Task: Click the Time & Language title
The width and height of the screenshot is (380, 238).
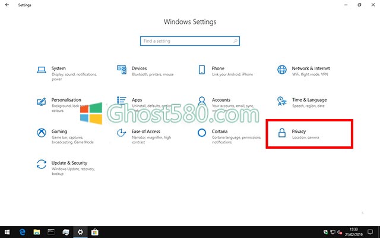Action: click(x=309, y=100)
